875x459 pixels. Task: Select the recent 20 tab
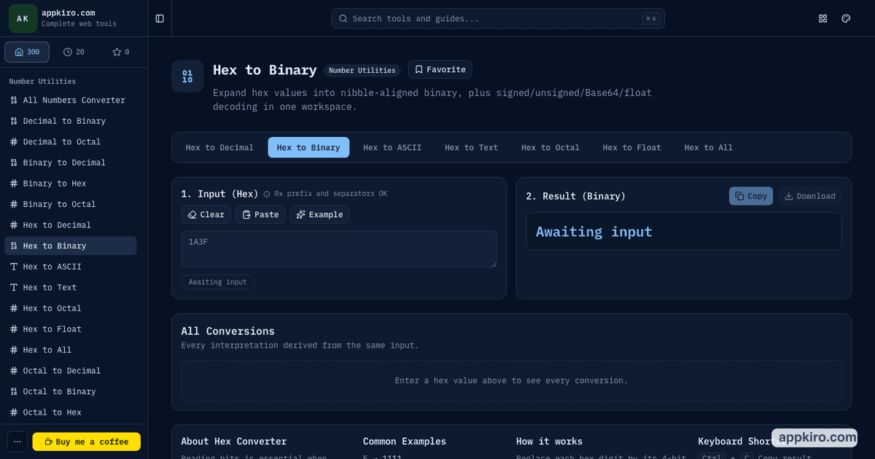[x=74, y=52]
